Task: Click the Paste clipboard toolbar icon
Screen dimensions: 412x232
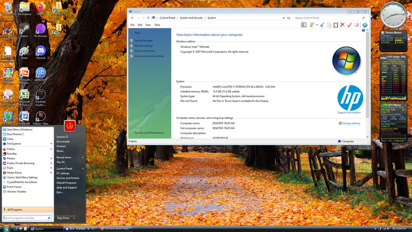Action: (x=336, y=25)
